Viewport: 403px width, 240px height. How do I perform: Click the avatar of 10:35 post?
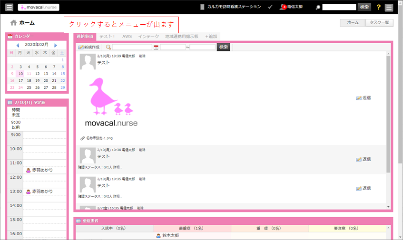(x=88, y=184)
